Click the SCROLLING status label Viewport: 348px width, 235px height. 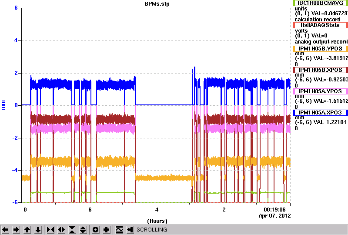pos(152,230)
